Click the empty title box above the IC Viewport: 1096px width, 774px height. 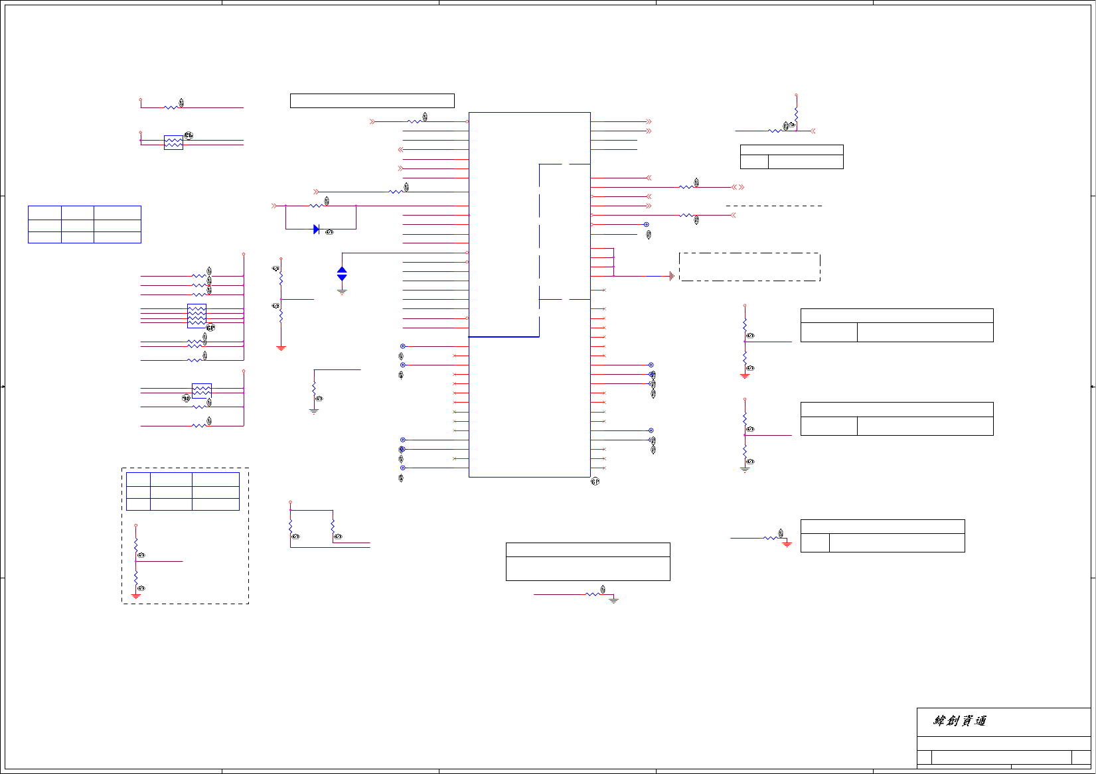pos(372,101)
